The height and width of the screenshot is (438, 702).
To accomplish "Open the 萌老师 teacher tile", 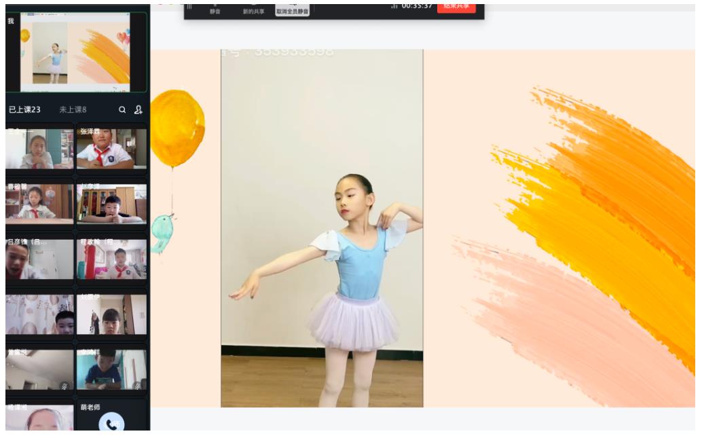I will click(111, 416).
